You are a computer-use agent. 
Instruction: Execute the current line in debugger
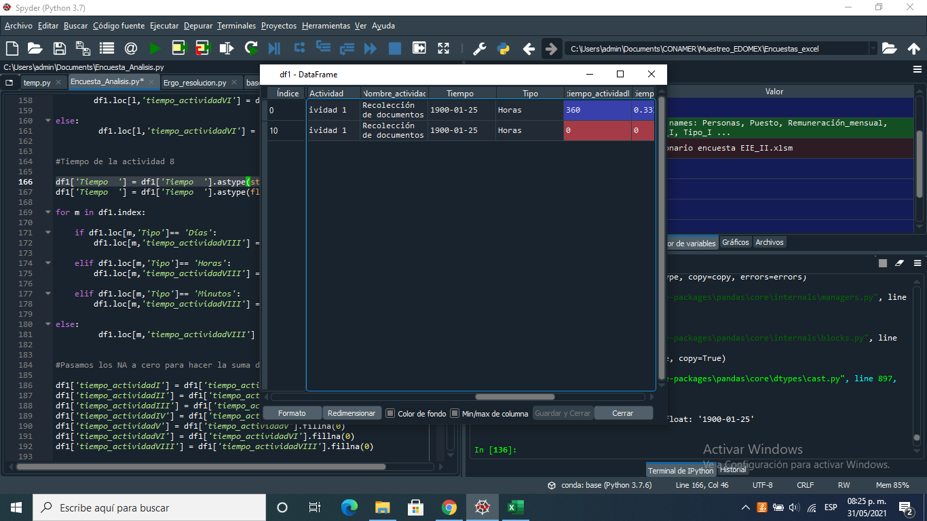[299, 47]
